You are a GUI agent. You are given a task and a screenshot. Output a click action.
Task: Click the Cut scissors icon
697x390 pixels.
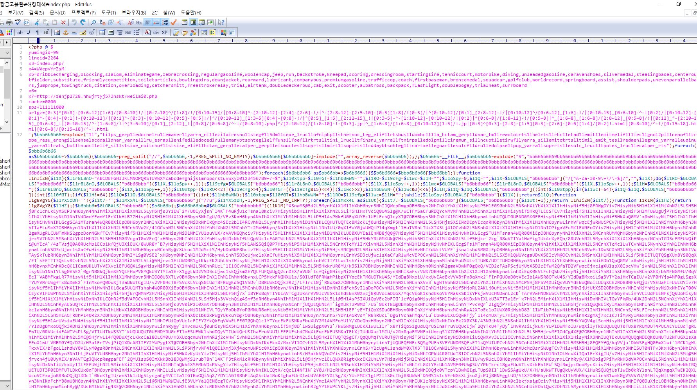click(x=37, y=22)
